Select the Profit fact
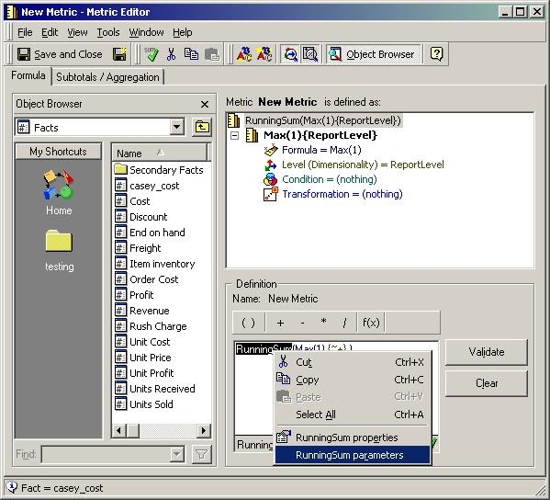This screenshot has height=500, width=550. (134, 295)
